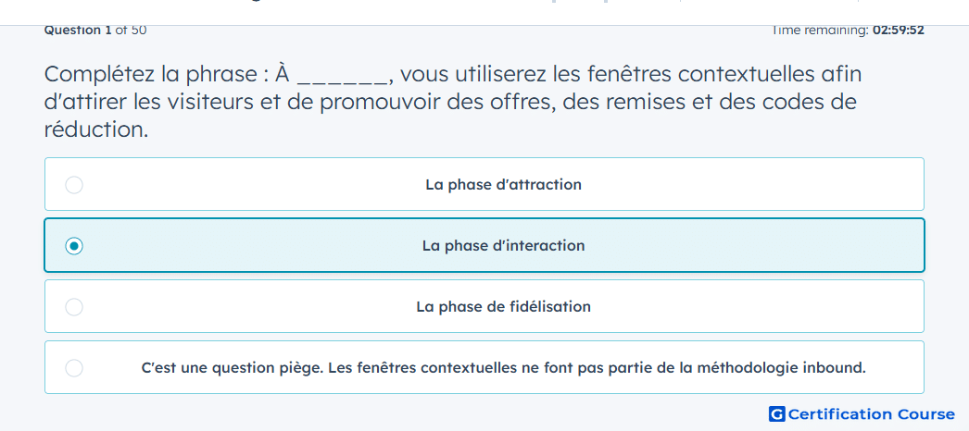The height and width of the screenshot is (431, 969).
Task: Choose the La phase de fidélisation radio button
Action: [x=74, y=306]
